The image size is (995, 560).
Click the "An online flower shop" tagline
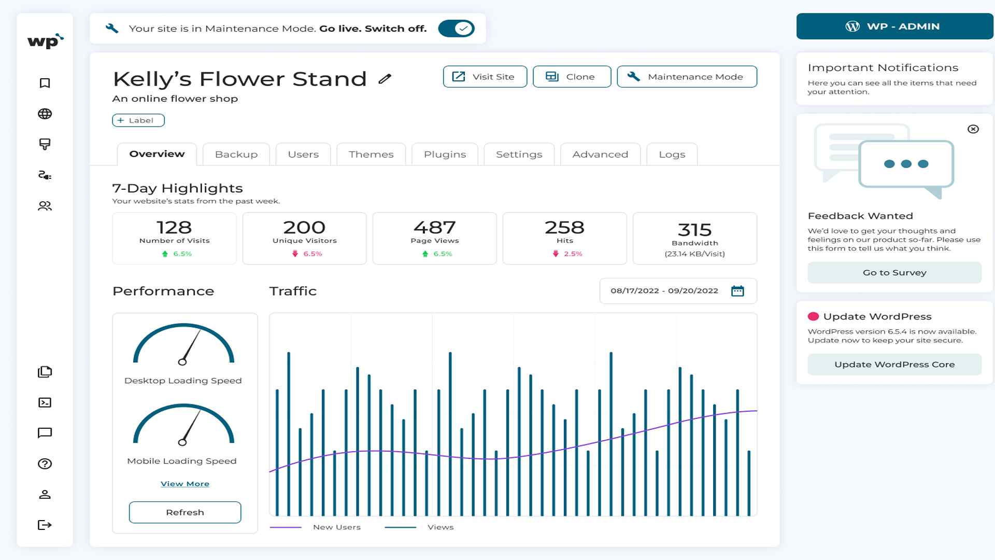175,99
